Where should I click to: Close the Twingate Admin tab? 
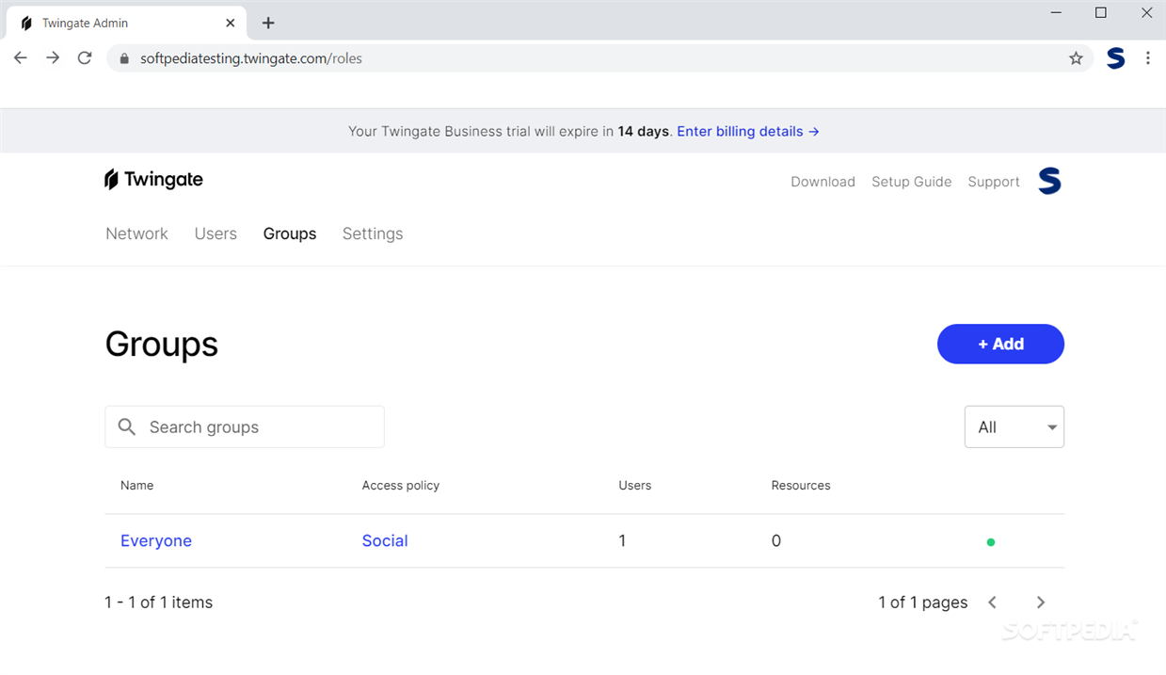tap(231, 23)
